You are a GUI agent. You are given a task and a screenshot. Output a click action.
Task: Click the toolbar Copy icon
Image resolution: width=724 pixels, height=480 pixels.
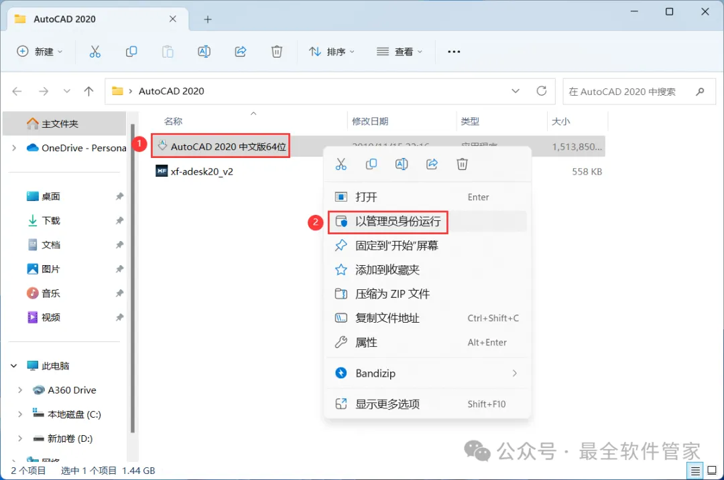[x=131, y=52]
